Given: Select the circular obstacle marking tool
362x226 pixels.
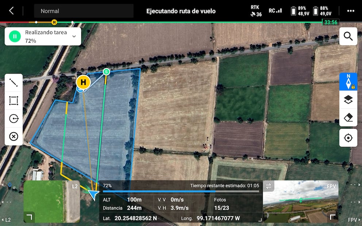Looking at the screenshot, I should click(14, 118).
